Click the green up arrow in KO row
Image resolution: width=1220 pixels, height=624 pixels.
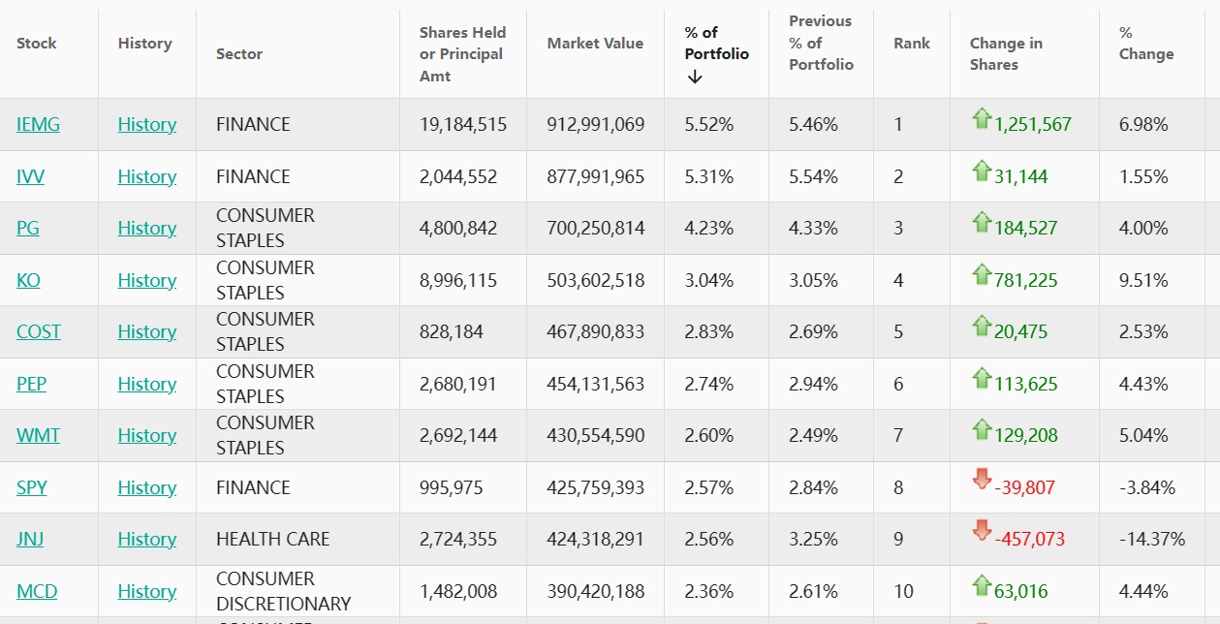point(982,275)
